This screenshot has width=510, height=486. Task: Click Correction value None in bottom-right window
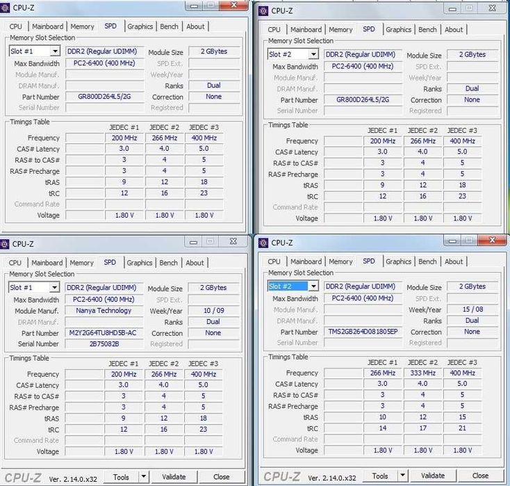point(472,332)
